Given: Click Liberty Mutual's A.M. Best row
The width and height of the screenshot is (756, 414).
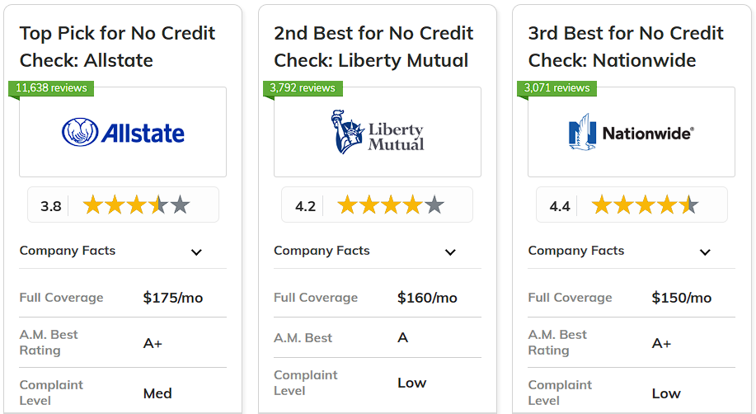Looking at the screenshot, I should 378,338.
